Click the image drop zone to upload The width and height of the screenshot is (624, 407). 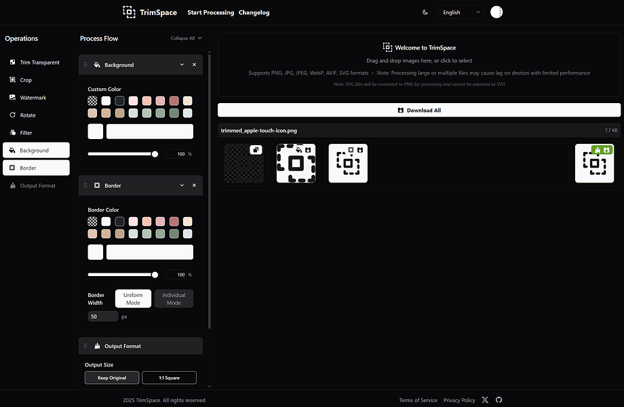pyautogui.click(x=419, y=65)
